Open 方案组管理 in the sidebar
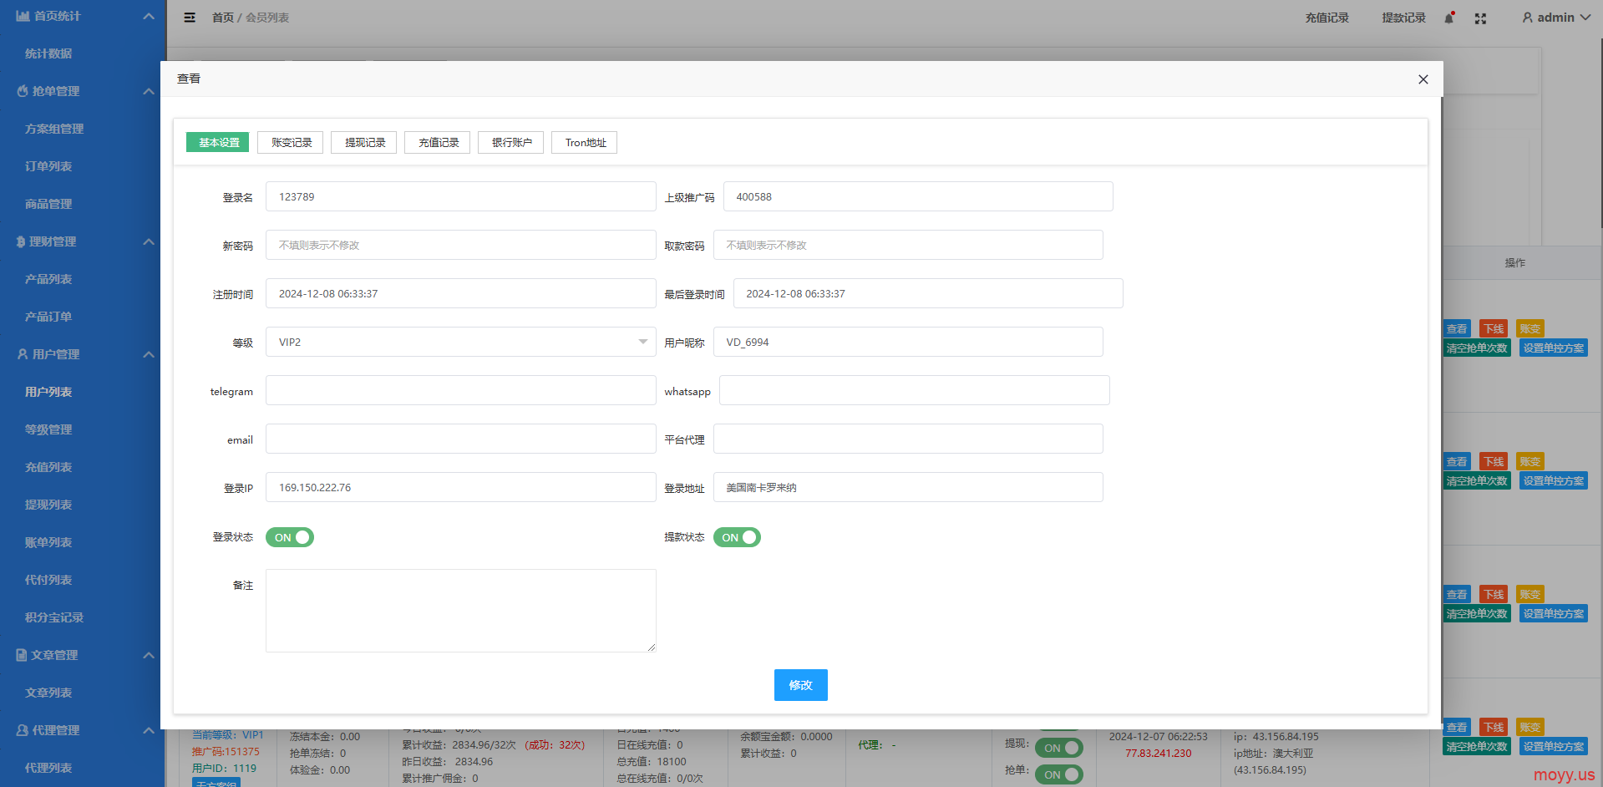This screenshot has height=787, width=1603. 54,129
